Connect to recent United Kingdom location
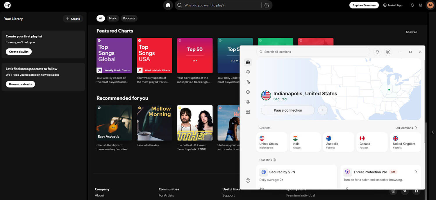Viewport: 436px width, 200px height. click(405, 142)
